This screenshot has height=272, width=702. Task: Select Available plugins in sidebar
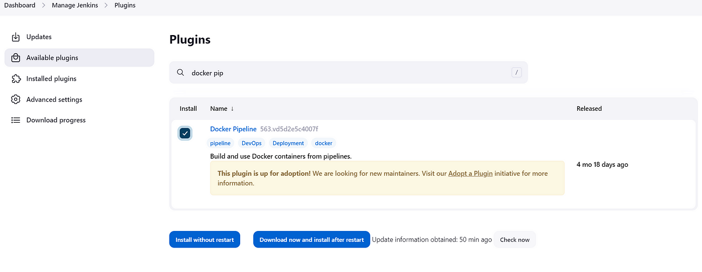(x=79, y=58)
